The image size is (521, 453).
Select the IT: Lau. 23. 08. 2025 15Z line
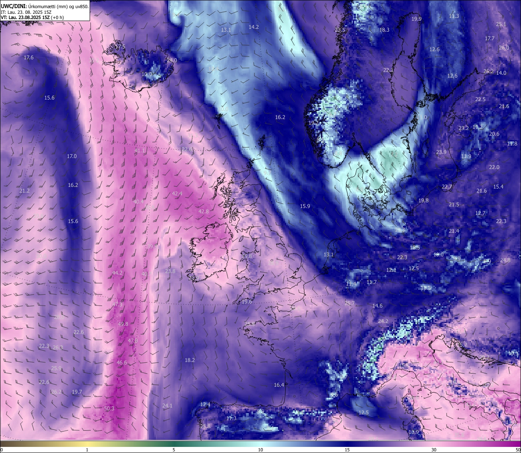pyautogui.click(x=26, y=12)
